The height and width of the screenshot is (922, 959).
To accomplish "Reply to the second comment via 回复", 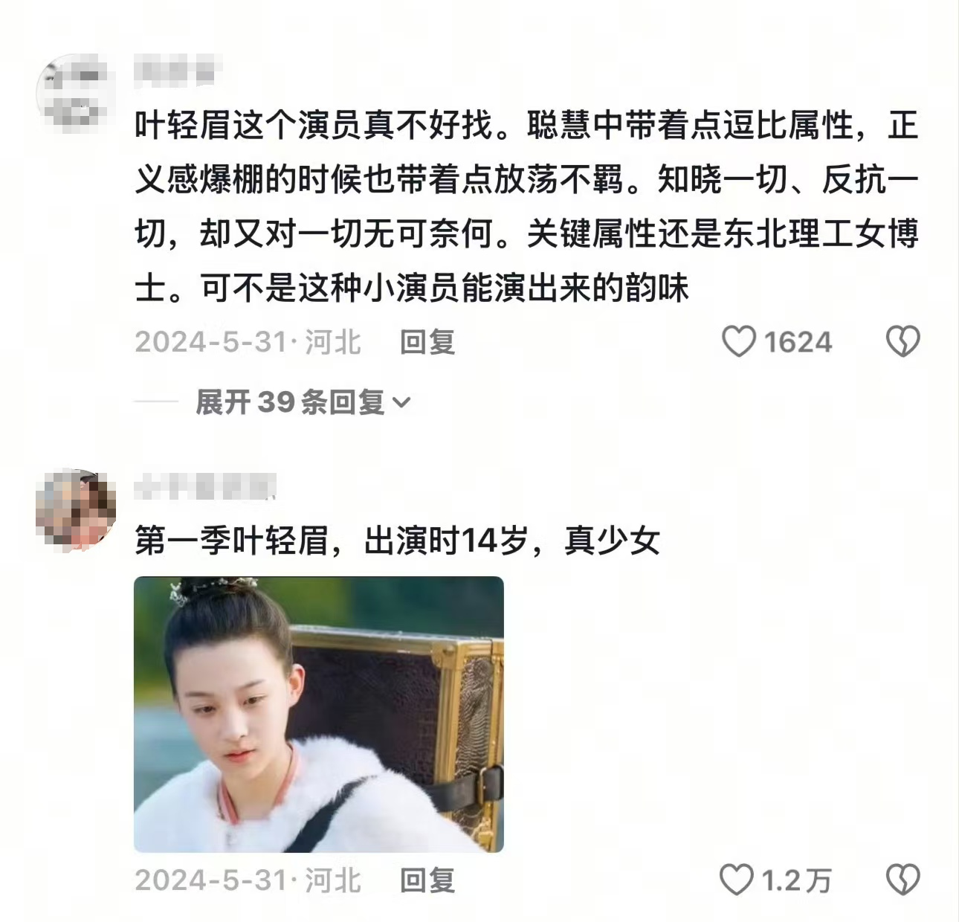I will [x=427, y=880].
